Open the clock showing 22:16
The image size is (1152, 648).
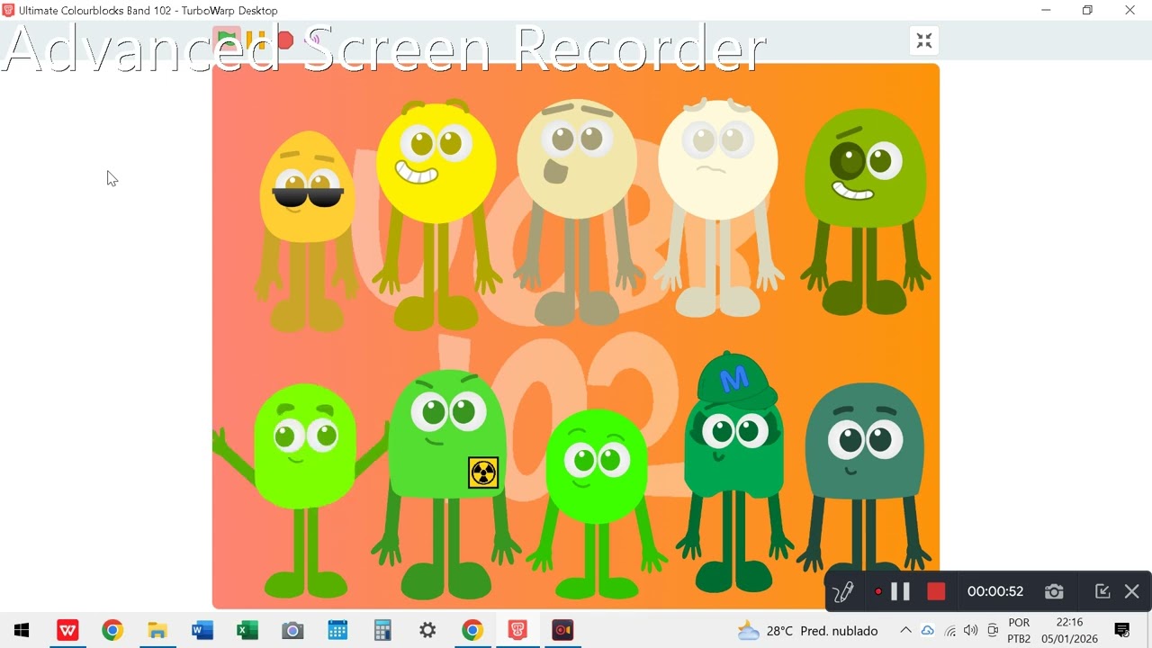[1069, 631]
